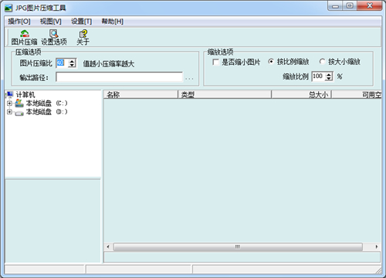The height and width of the screenshot is (278, 386).
Task: Open the 视图[V] menu
Action: tap(51, 22)
